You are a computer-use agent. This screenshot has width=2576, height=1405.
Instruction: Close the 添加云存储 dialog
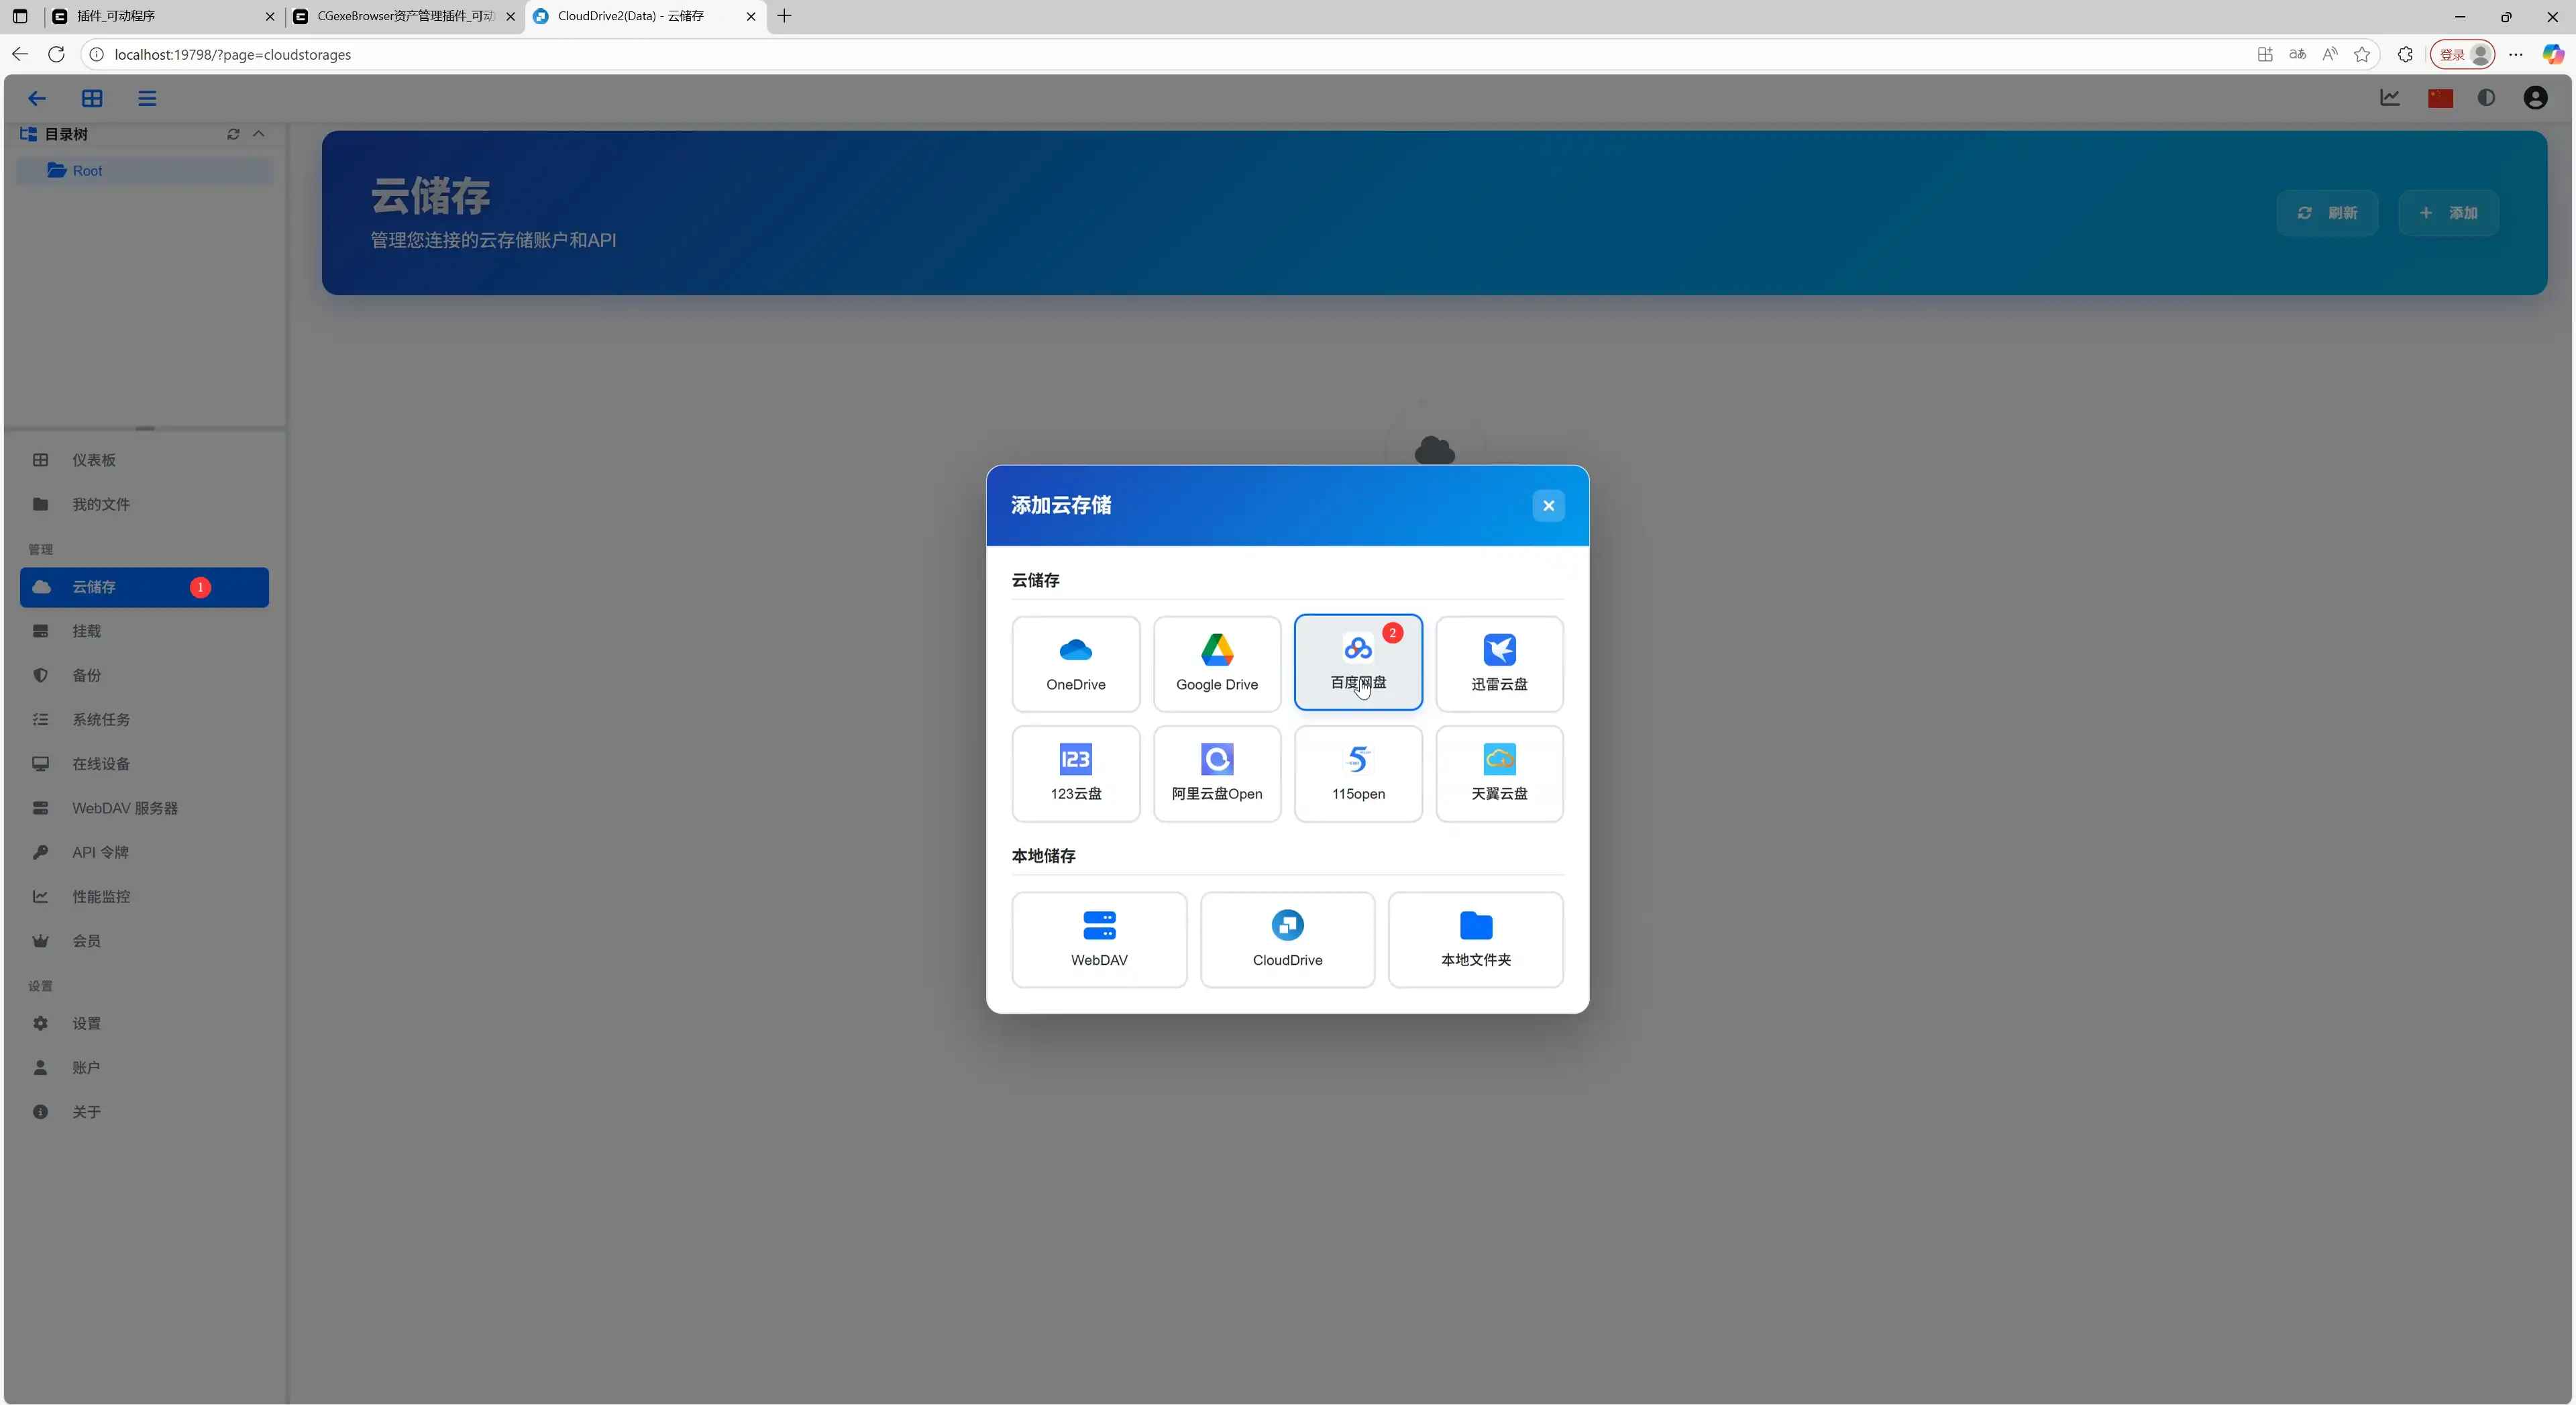(1548, 505)
